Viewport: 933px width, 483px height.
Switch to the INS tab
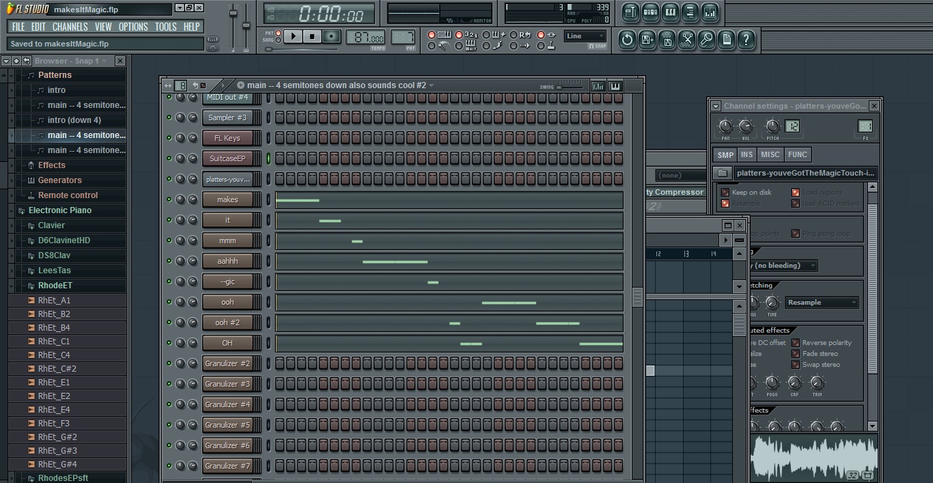[747, 155]
